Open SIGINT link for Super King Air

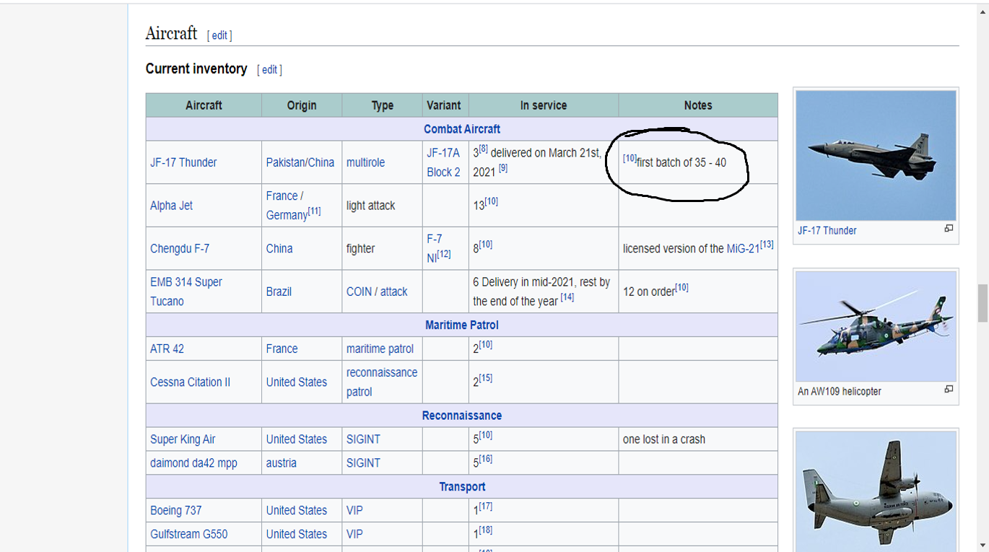tap(363, 439)
